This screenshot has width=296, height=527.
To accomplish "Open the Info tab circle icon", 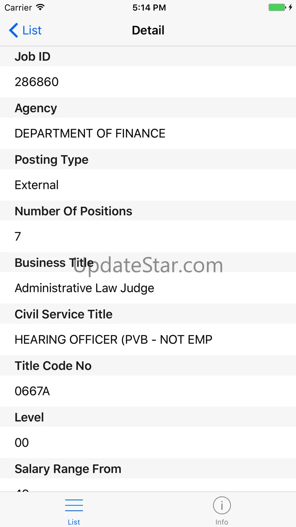I will tap(222, 506).
